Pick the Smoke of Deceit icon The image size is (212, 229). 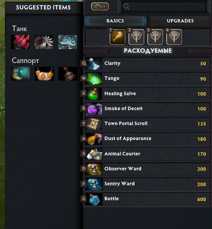tap(94, 109)
